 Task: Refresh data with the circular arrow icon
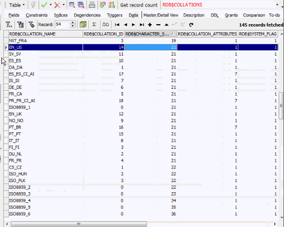click(191, 25)
